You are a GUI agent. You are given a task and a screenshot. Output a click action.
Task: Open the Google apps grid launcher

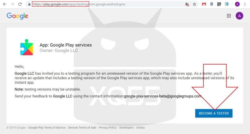click(229, 16)
